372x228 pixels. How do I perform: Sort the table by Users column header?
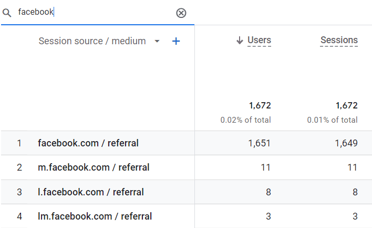coord(259,40)
